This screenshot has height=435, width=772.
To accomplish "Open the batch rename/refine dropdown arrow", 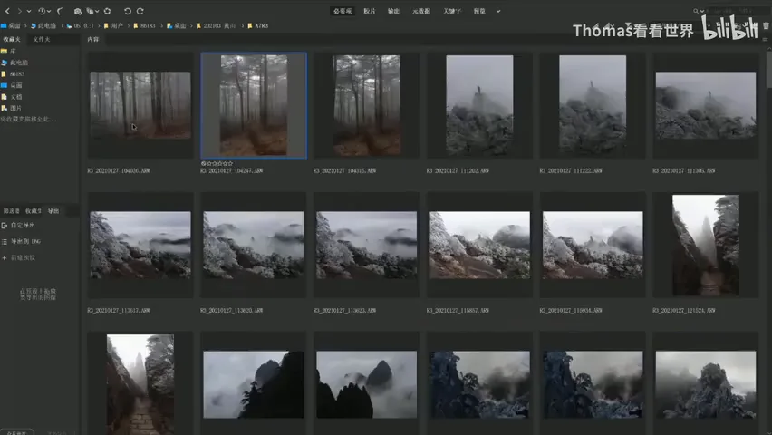I will 97,11.
